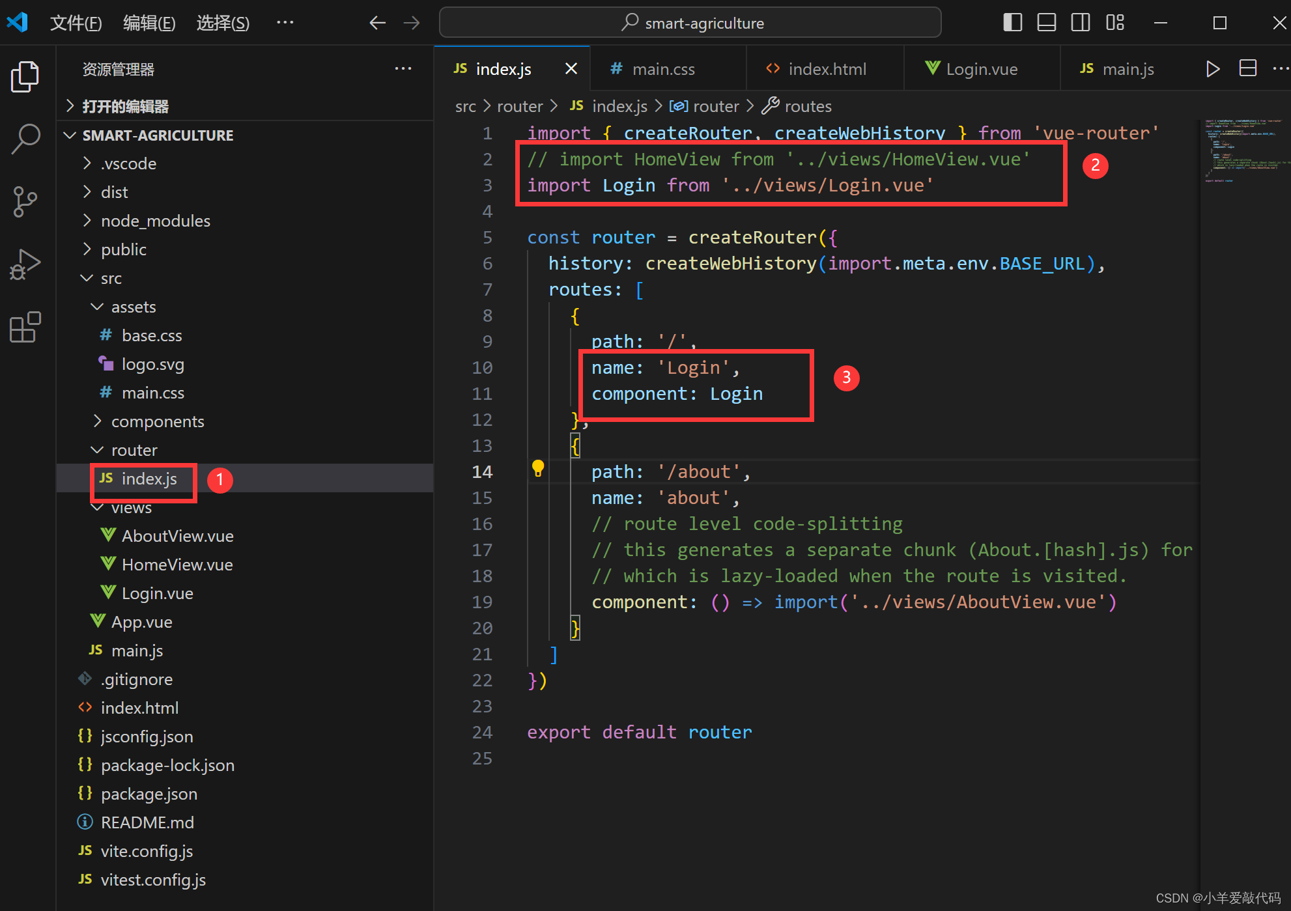Collapse the router folder
The image size is (1291, 911).
point(244,450)
